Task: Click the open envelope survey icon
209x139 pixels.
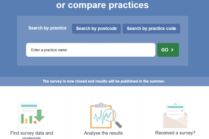Action: coord(175,115)
